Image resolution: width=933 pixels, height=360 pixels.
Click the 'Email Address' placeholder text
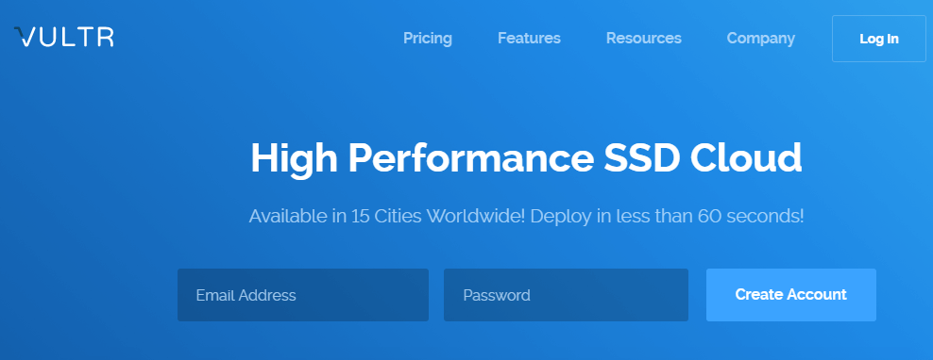tap(246, 295)
